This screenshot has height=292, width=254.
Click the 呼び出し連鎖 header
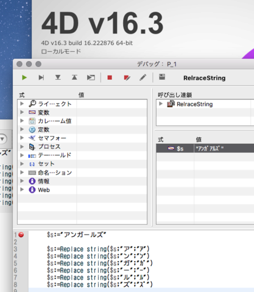[x=175, y=95]
